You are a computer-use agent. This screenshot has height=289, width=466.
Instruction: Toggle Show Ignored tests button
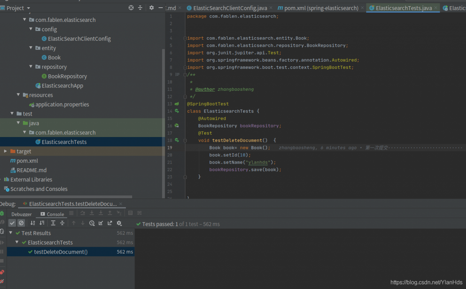(21, 223)
